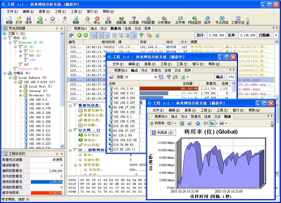Sort by the 数据包 column header

pyautogui.click(x=208, y=83)
